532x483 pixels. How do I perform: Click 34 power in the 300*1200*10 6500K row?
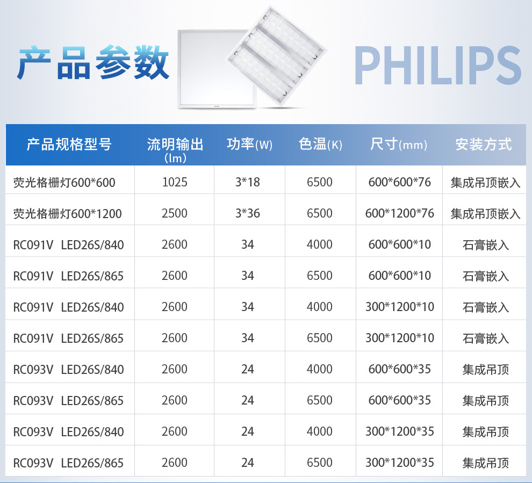[248, 338]
